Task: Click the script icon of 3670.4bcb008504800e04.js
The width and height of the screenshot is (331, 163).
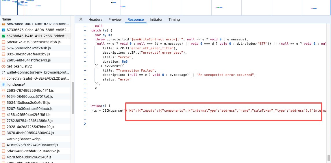Action: 3,133
